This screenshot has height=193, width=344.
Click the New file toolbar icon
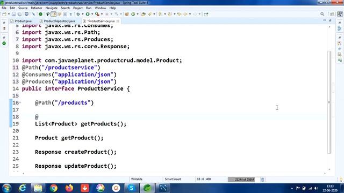click(4, 14)
